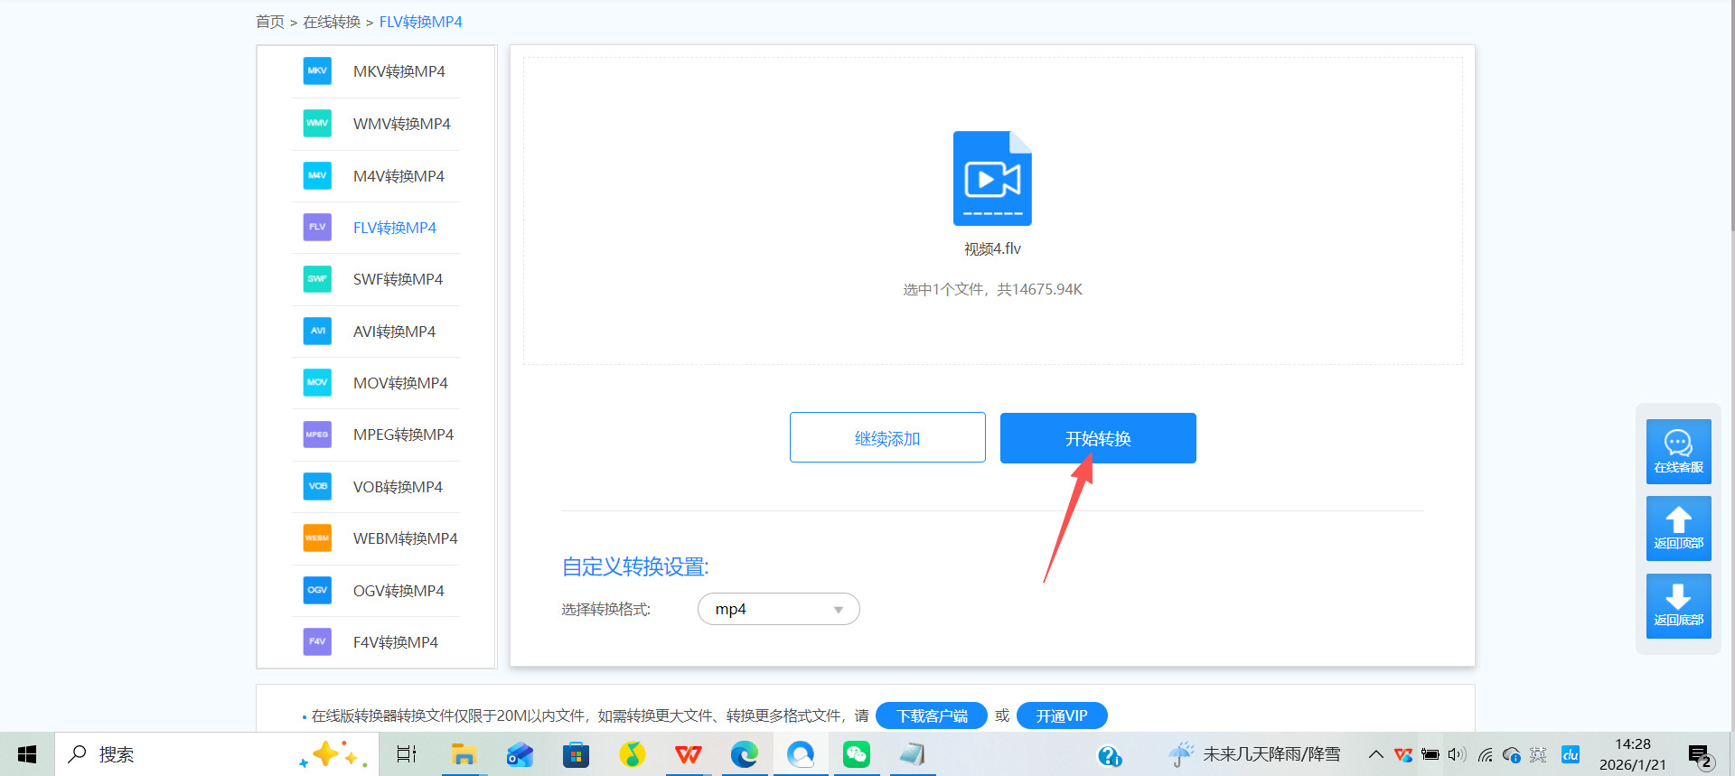Open the volume control in tray
Screen dimensions: 1735x776
click(x=1457, y=754)
